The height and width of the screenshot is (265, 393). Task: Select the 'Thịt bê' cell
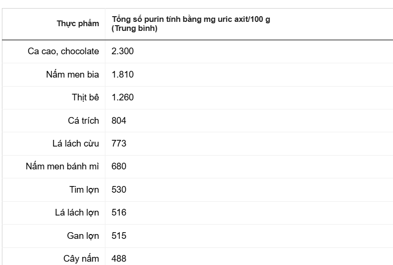(85, 98)
